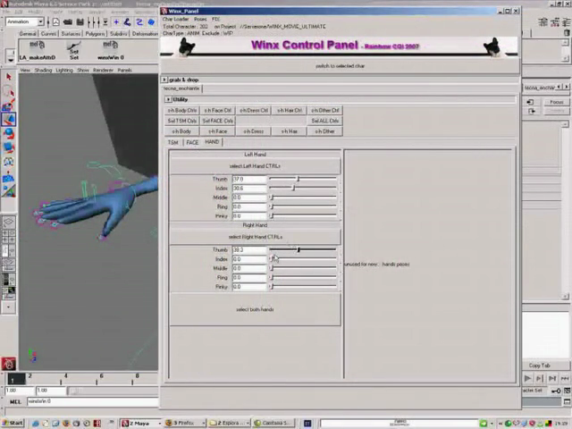Click the Right Hand Thumb slider

pos(303,249)
